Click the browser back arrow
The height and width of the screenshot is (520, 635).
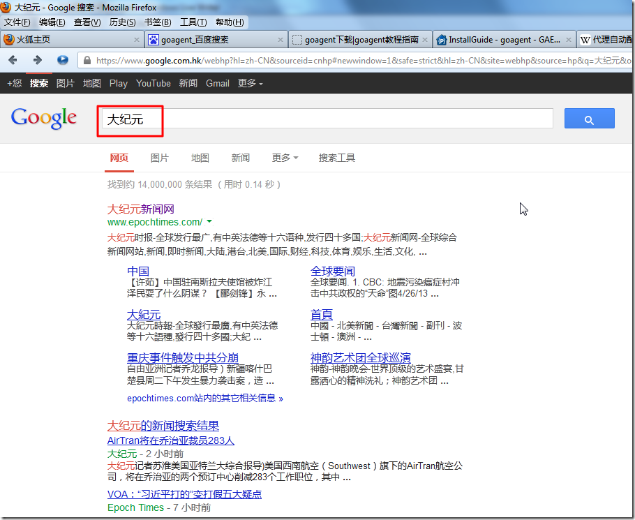tap(13, 60)
